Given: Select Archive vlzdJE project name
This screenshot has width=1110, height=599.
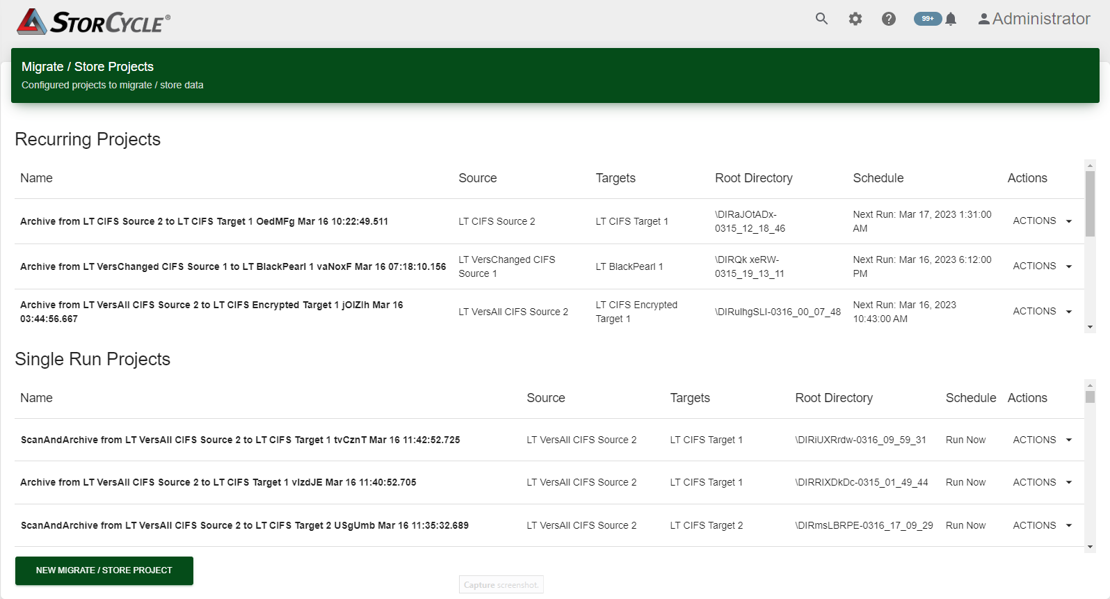Looking at the screenshot, I should pyautogui.click(x=218, y=482).
